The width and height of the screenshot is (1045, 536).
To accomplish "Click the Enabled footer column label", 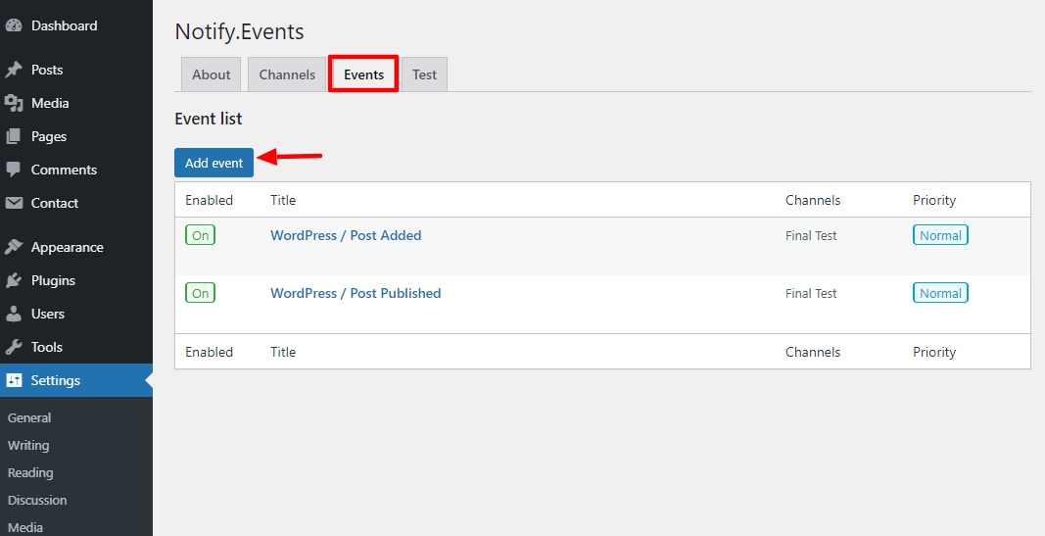I will click(x=210, y=352).
